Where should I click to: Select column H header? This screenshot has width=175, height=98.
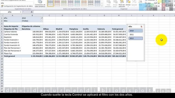(x=119, y=16)
